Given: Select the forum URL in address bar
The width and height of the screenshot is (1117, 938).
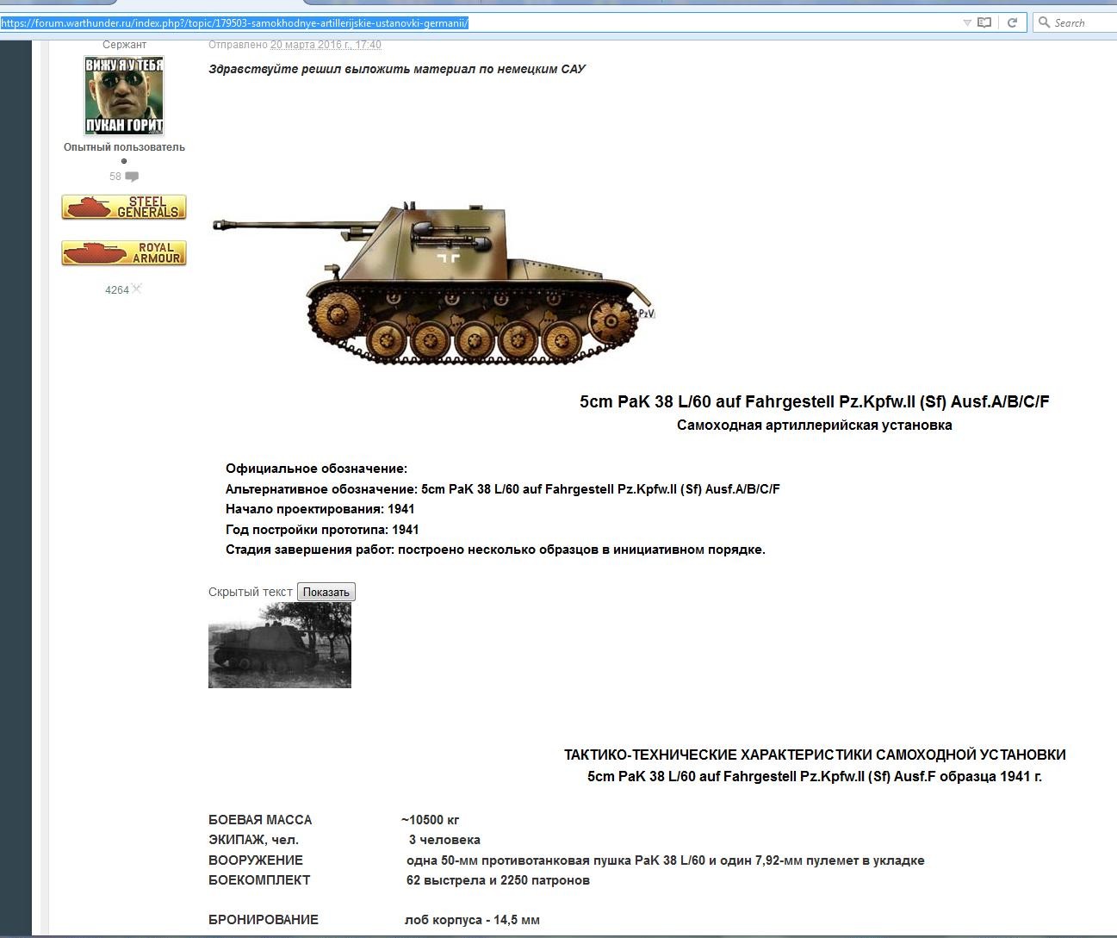Looking at the screenshot, I should [234, 23].
